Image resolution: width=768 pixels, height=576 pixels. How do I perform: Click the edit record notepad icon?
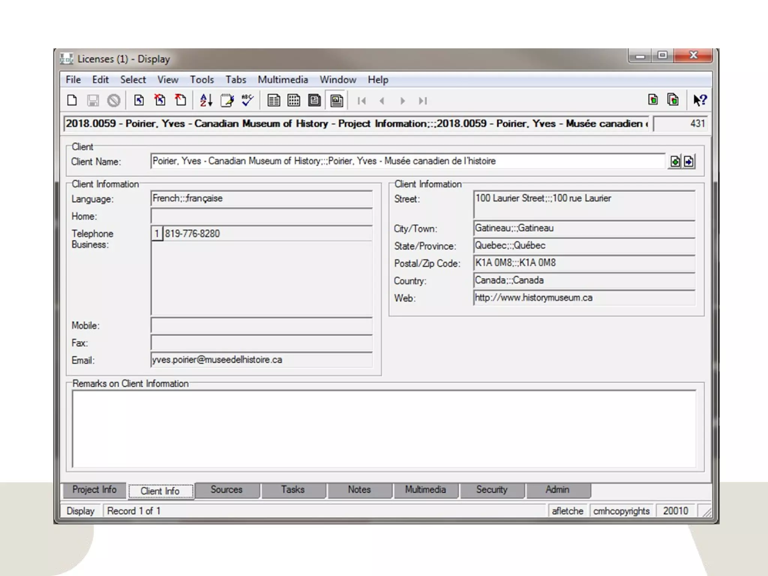227,100
